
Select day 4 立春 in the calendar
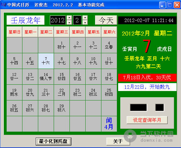[x=109, y=45]
